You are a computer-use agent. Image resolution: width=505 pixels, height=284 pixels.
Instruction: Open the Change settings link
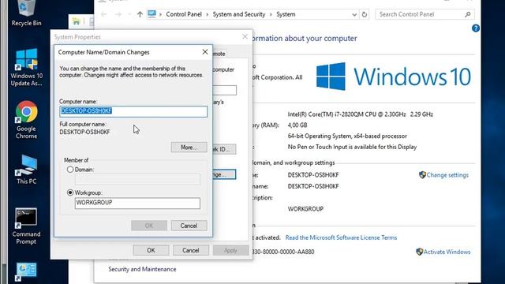(447, 175)
